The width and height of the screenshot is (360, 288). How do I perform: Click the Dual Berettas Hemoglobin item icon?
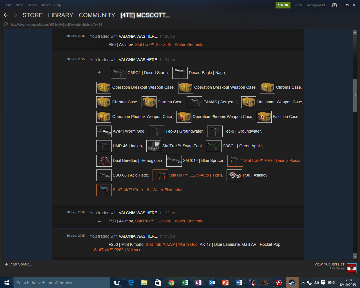[104, 160]
